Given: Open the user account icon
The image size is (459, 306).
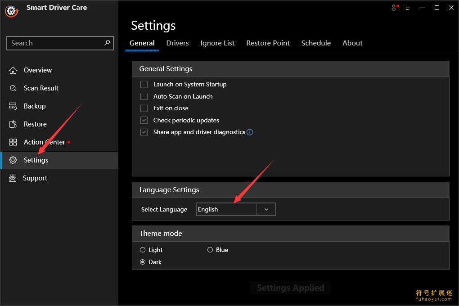Looking at the screenshot, I should [395, 8].
